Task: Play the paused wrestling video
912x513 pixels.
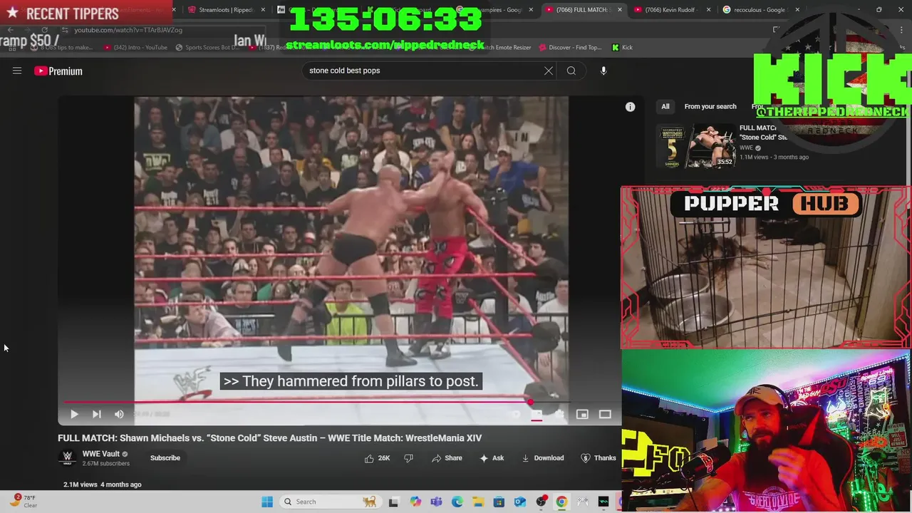Action: (x=74, y=414)
